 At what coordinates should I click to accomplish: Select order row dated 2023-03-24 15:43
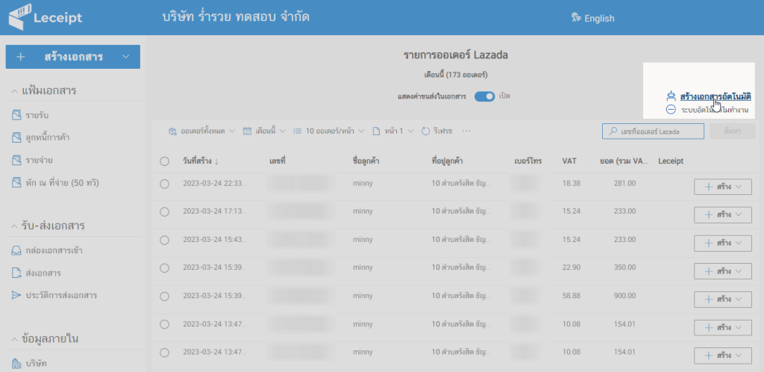(x=164, y=240)
